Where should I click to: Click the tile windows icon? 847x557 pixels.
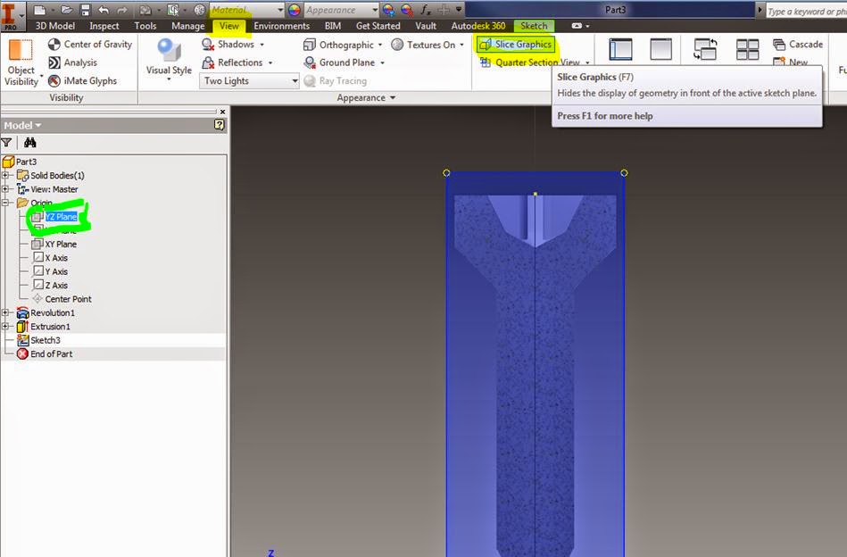coord(748,49)
